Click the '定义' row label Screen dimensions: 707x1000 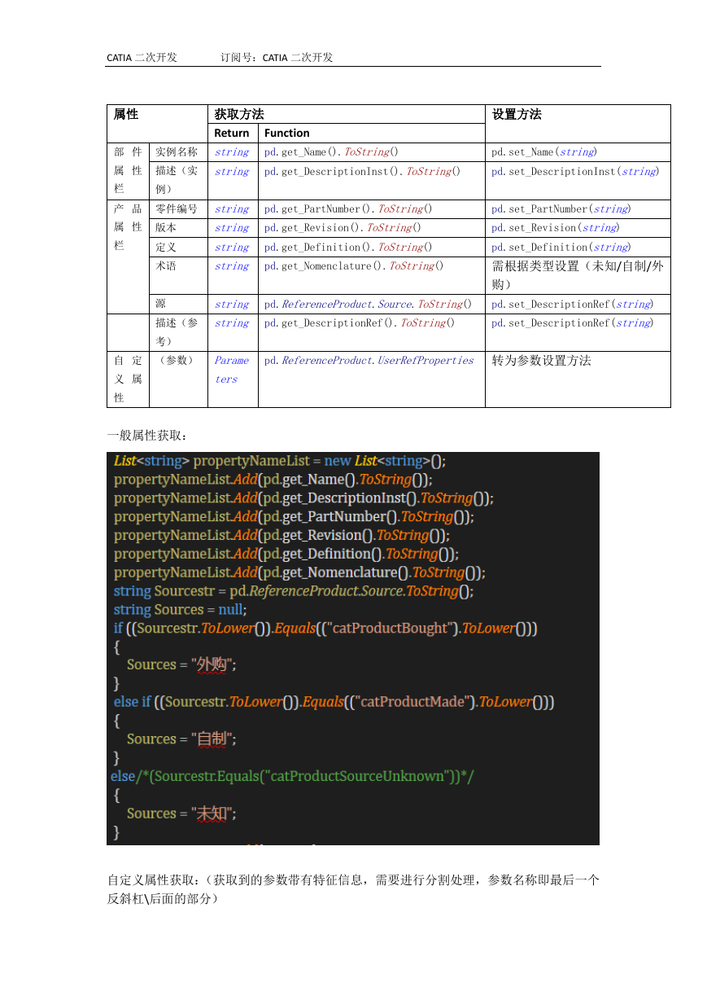point(166,248)
